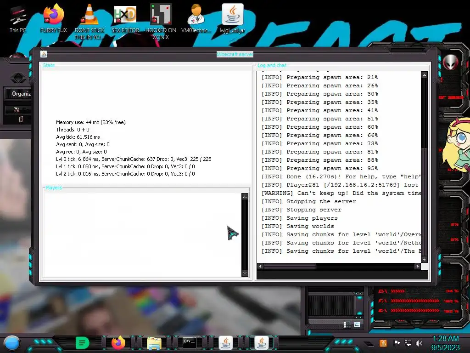Click the Log and chat panel label
The width and height of the screenshot is (470, 353).
point(272,65)
